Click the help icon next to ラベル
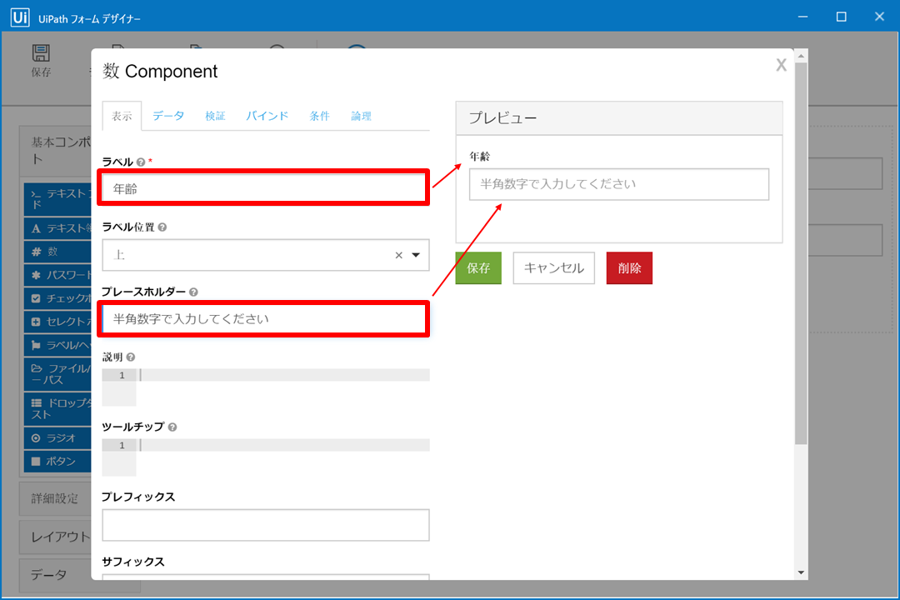 click(x=141, y=162)
